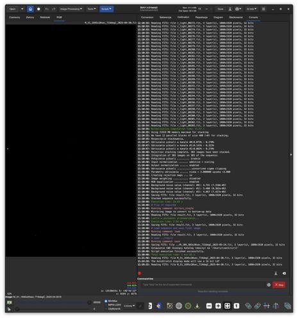Click the astrometry globe grid icon

pyautogui.click(x=179, y=306)
